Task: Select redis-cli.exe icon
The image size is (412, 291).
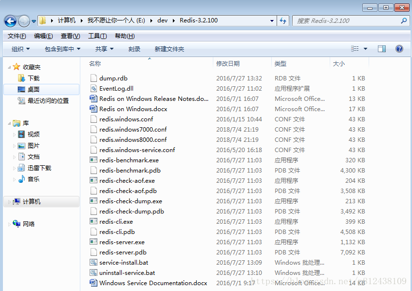Action: click(94, 221)
